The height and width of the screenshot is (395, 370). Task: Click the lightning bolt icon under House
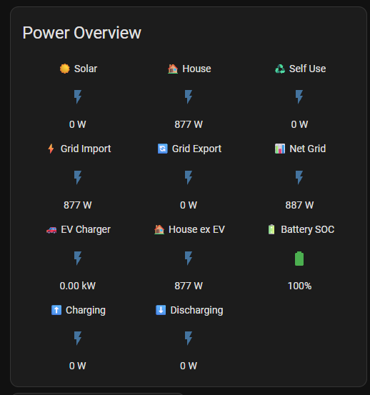click(189, 96)
